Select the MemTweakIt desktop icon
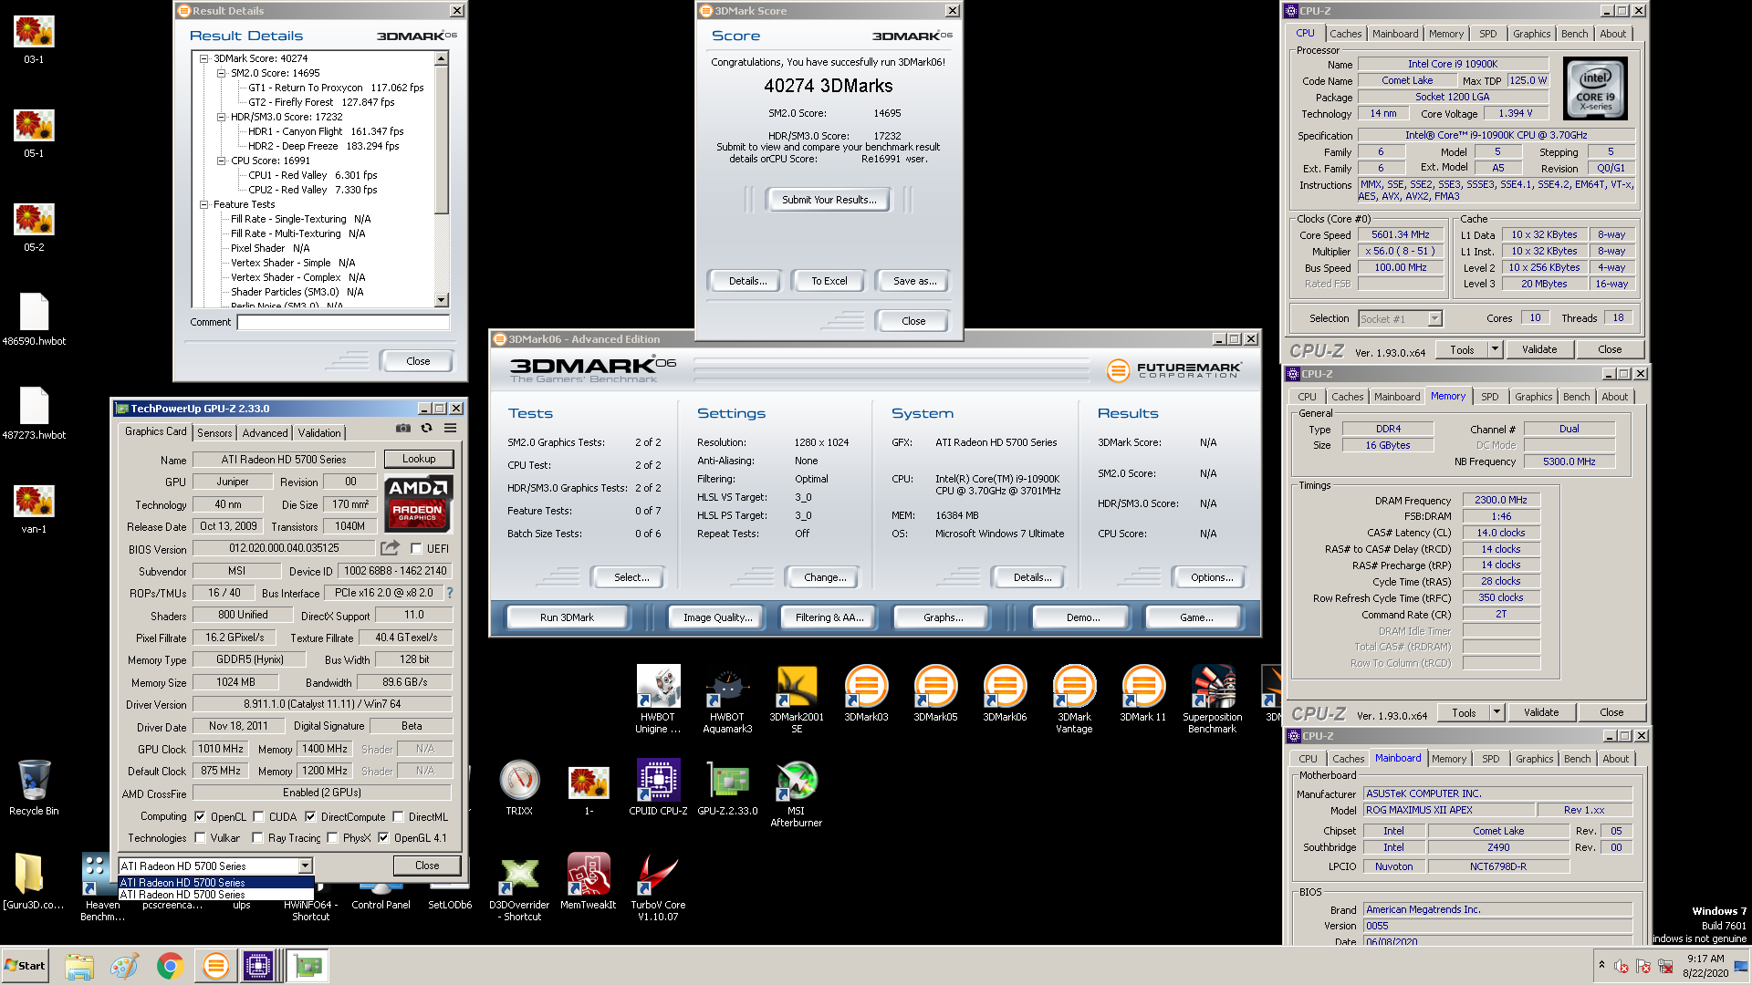Screen dimensions: 1752x985 (589, 883)
